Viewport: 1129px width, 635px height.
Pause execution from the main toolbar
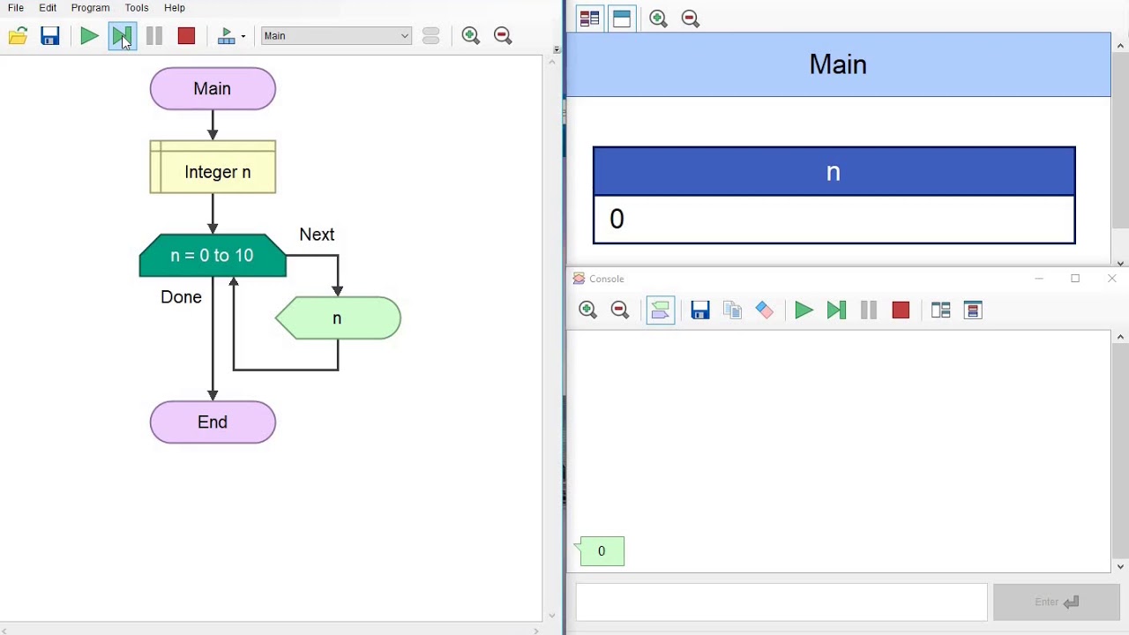coord(154,36)
